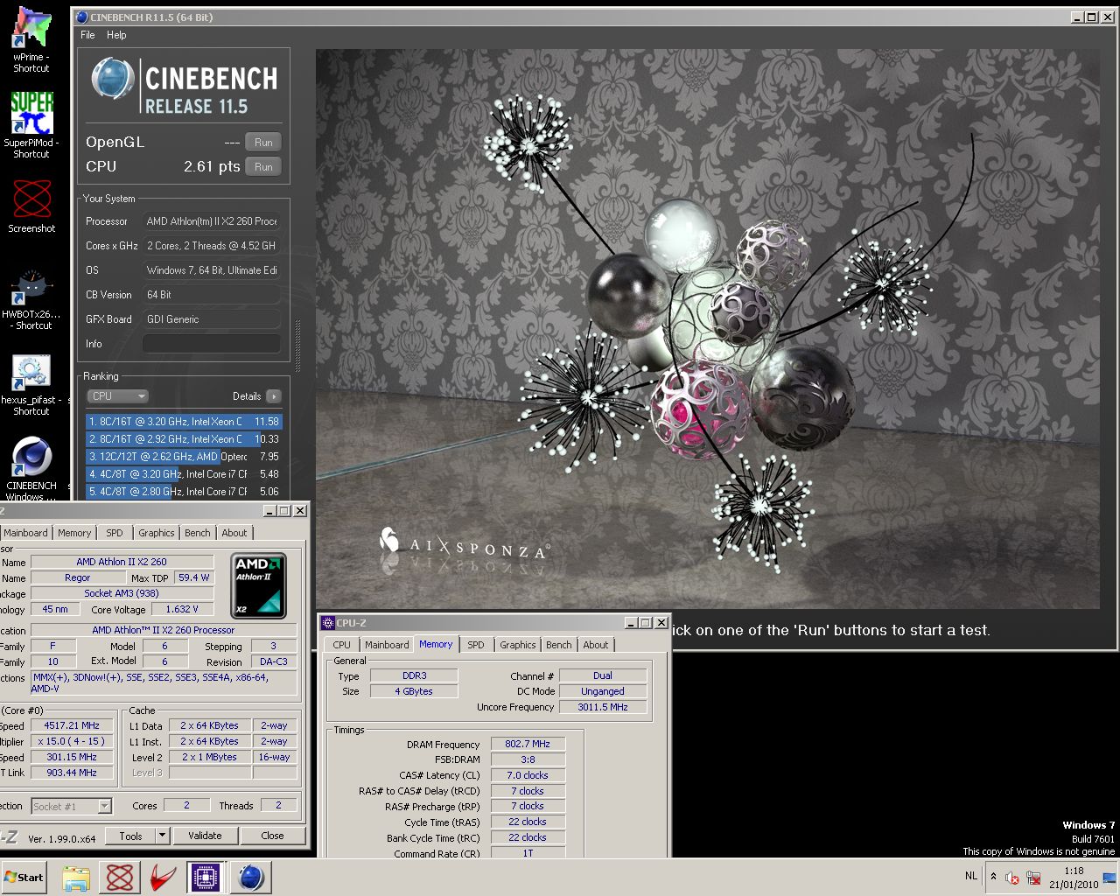Image resolution: width=1120 pixels, height=896 pixels.
Task: Open Graphics tab in Memory CPU-Z window
Action: [x=518, y=645]
